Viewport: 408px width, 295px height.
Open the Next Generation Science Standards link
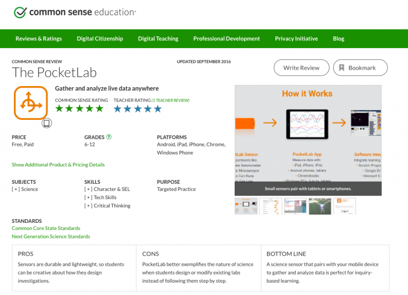point(51,237)
